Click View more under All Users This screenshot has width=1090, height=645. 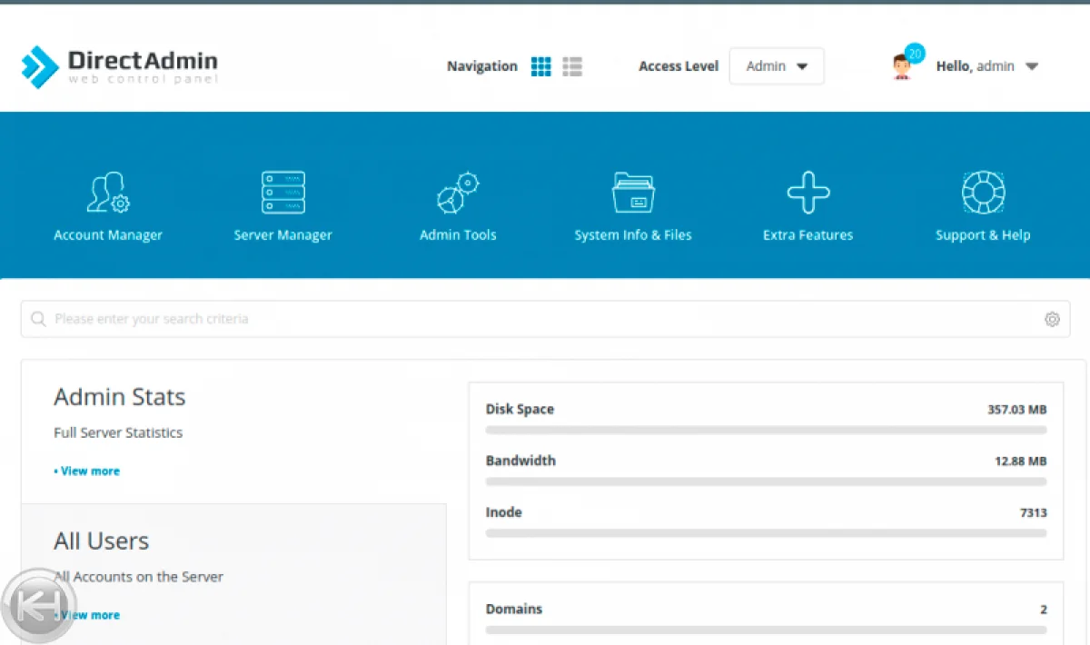(x=90, y=615)
